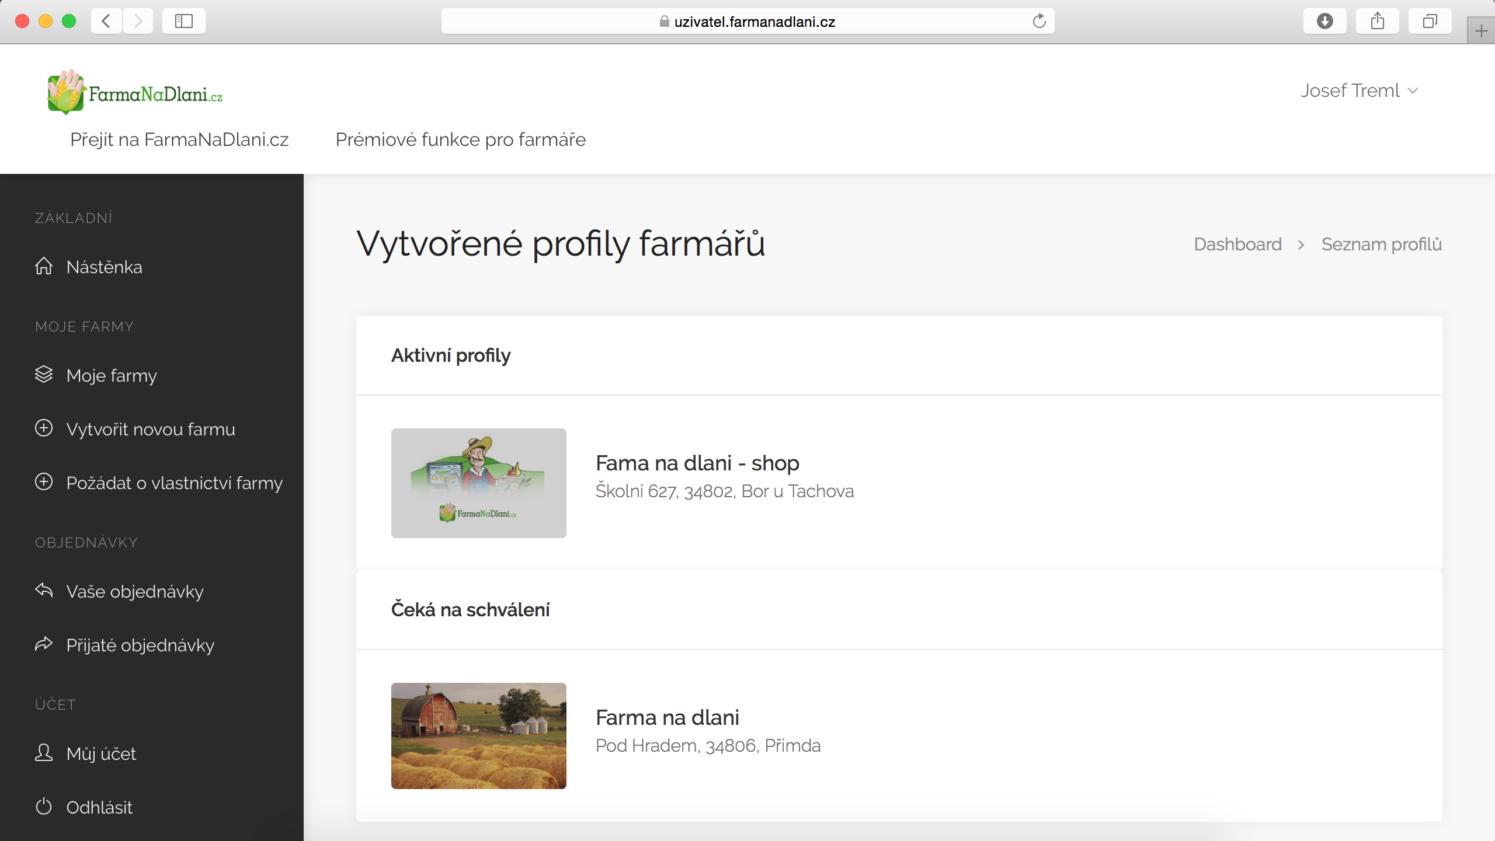Click the house icon beside Nástěnka

pyautogui.click(x=44, y=266)
